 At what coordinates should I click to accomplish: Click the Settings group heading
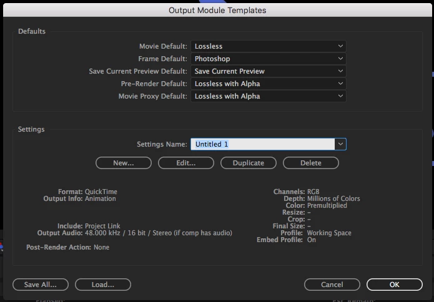tap(31, 129)
